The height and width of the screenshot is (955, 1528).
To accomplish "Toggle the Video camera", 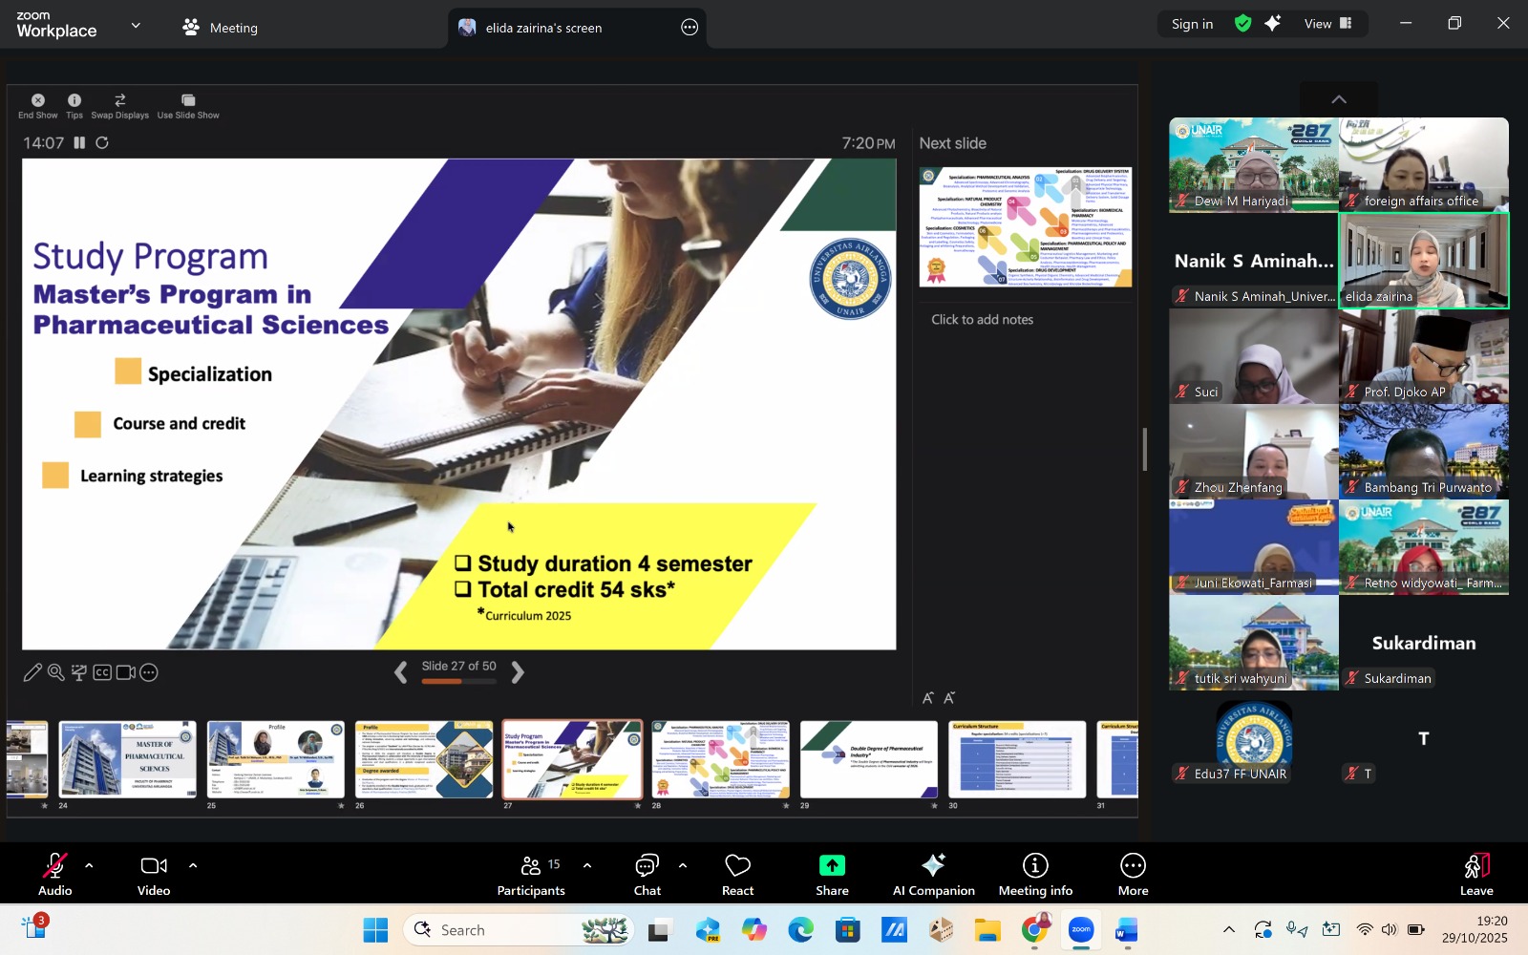I will coord(153,874).
